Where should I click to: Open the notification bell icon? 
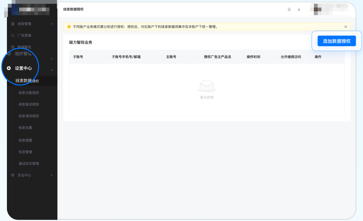(289, 9)
